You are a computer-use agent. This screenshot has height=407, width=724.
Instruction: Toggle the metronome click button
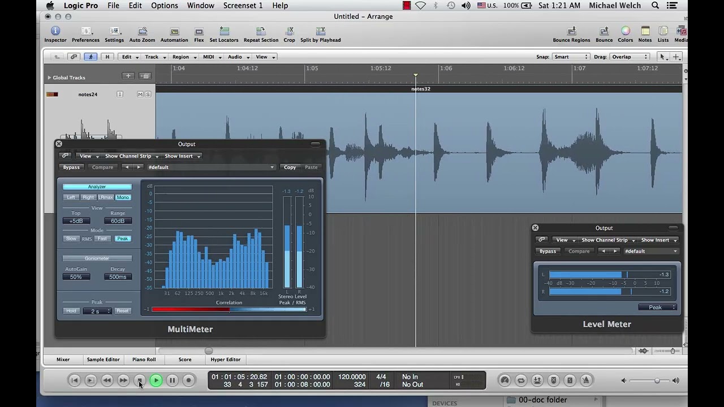click(x=587, y=380)
